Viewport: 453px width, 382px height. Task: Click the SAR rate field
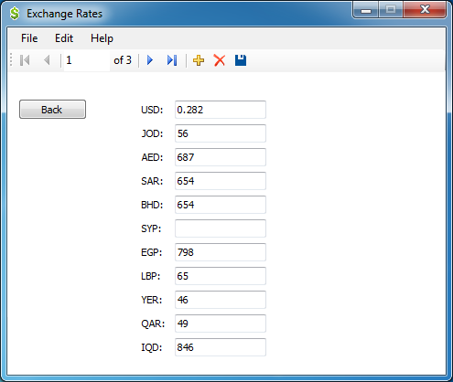pos(221,181)
